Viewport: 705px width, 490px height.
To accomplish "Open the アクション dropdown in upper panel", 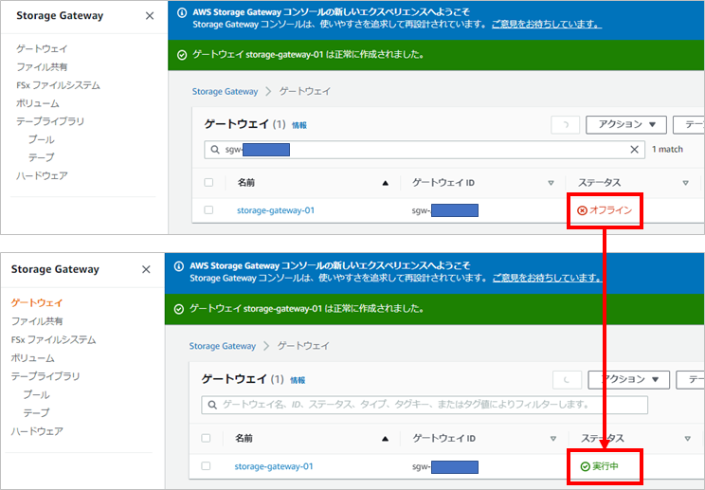I will click(x=626, y=124).
